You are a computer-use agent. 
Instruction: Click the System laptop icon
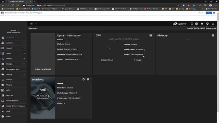[3, 48]
